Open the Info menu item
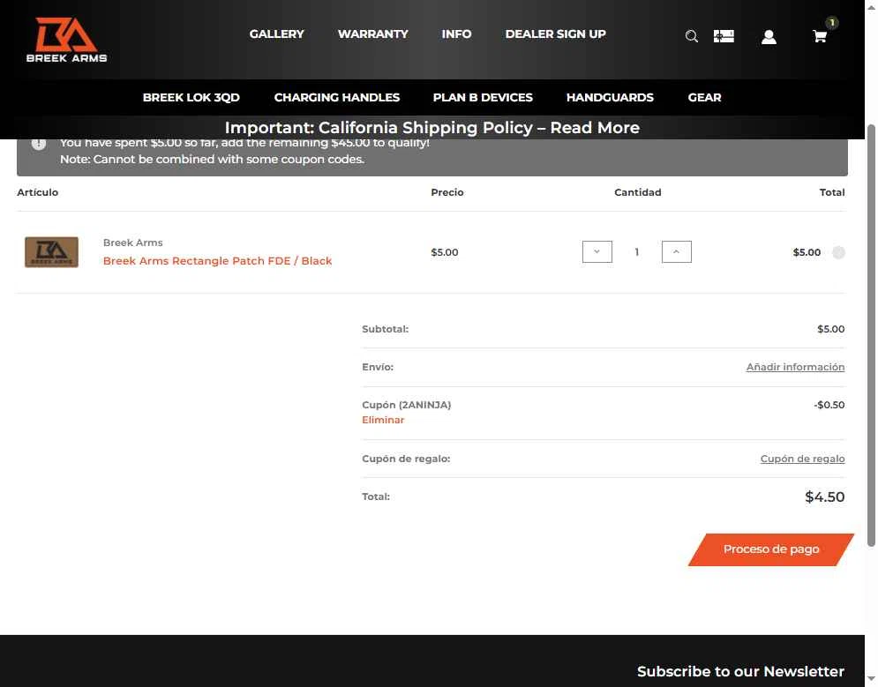878x687 pixels. 456,34
